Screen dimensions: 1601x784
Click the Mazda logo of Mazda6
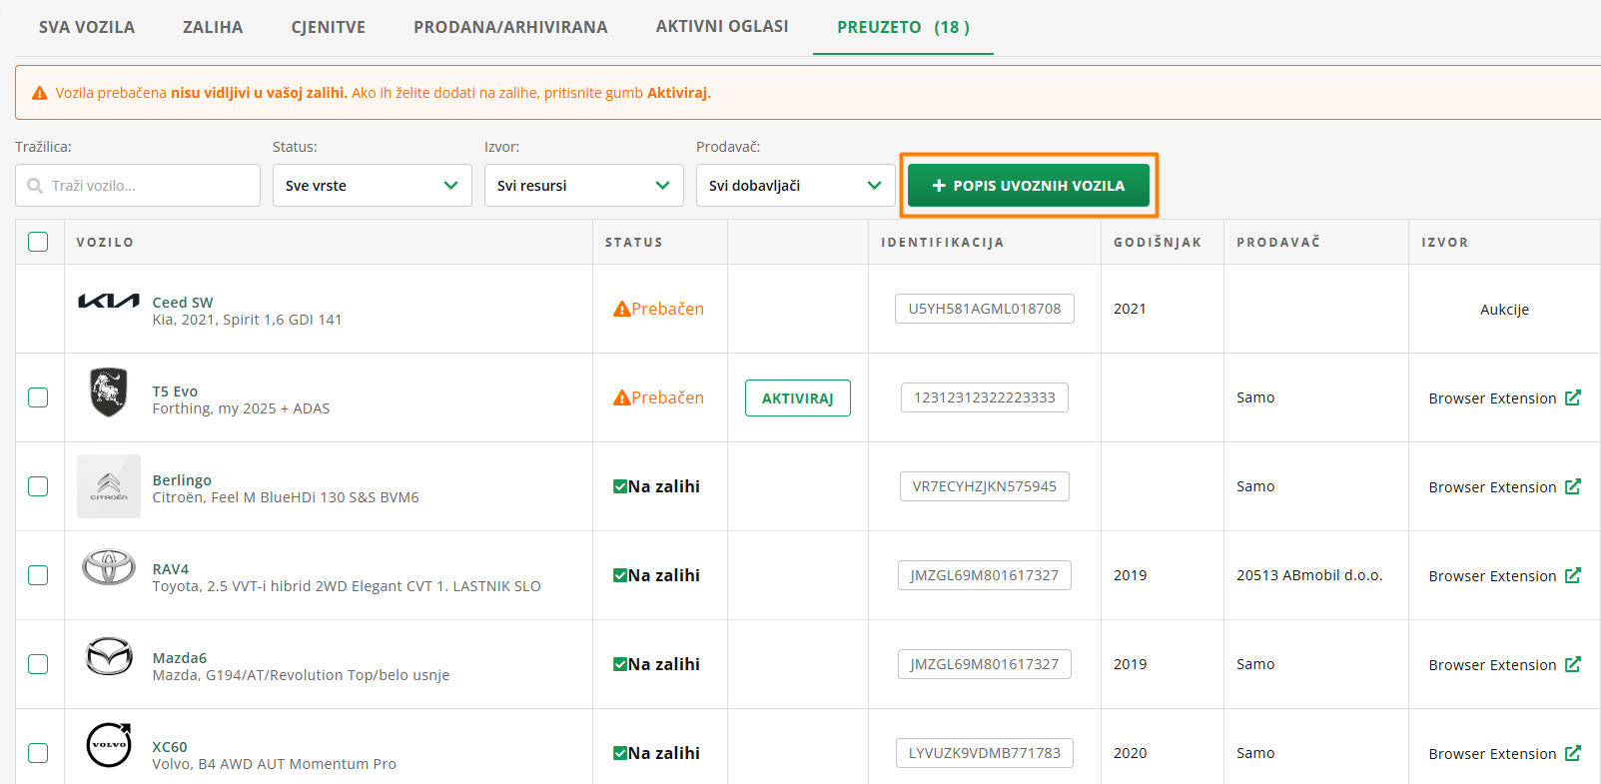pos(109,656)
